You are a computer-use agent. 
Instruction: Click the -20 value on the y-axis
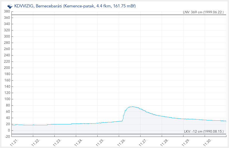click(x=7, y=137)
